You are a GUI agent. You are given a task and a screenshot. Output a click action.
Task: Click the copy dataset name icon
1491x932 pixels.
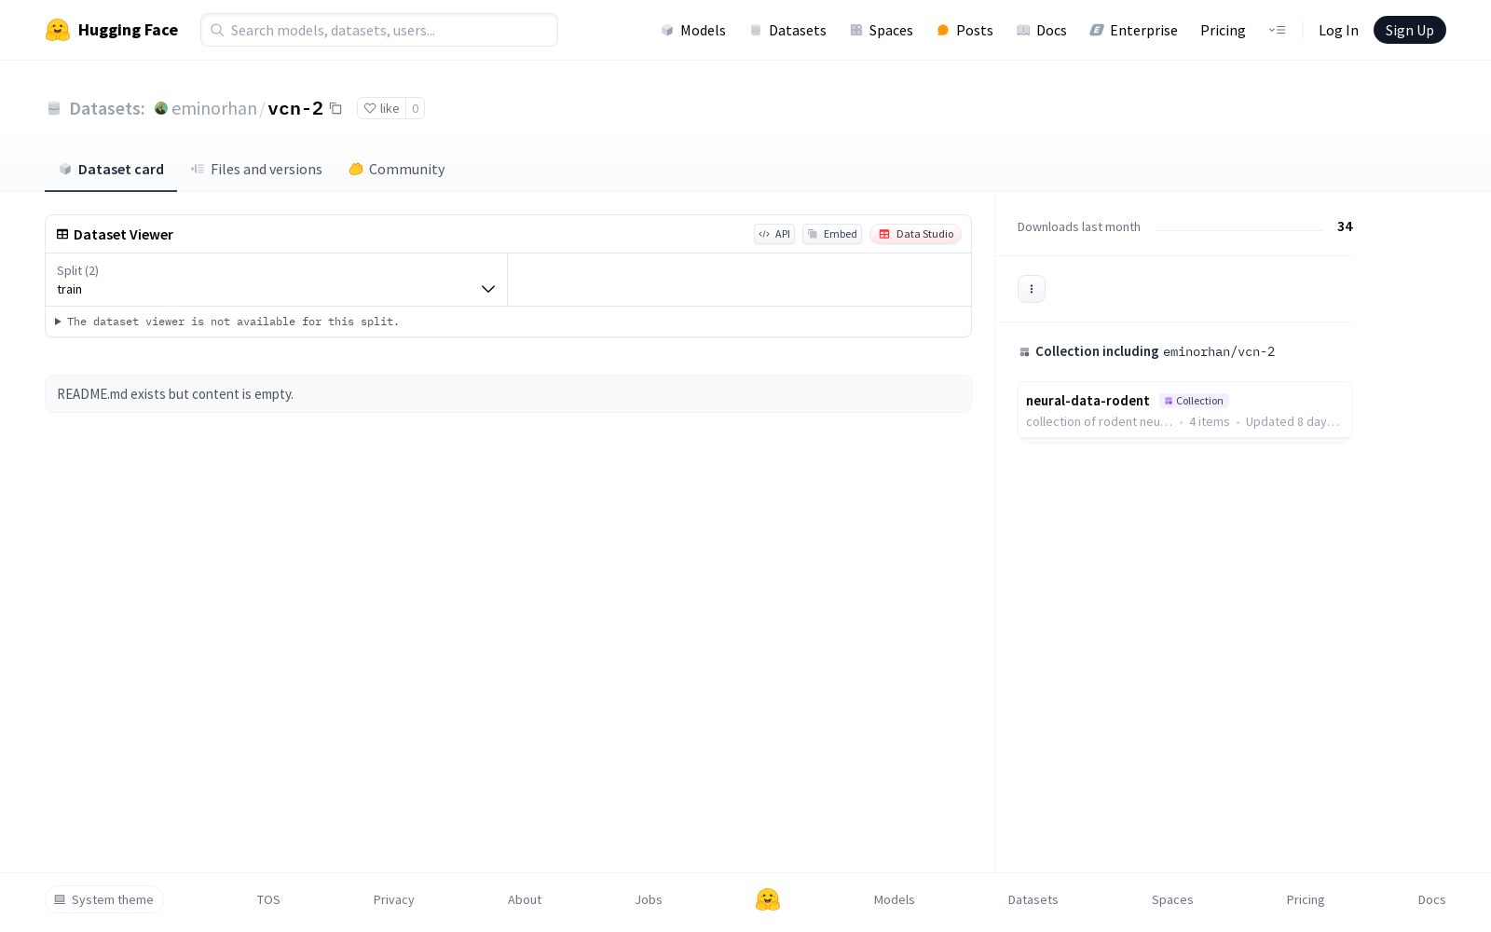click(x=335, y=108)
